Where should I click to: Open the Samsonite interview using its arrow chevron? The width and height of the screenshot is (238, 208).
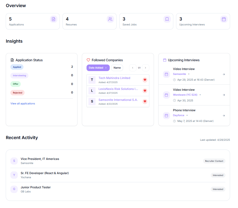(224, 74)
